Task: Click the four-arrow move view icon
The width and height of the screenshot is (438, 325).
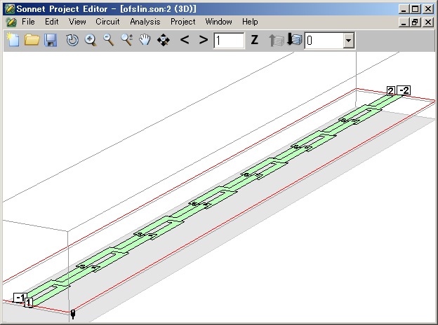Action: [164, 40]
